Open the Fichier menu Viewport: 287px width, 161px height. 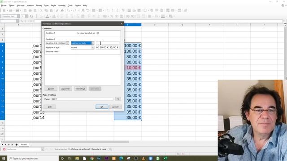(4, 5)
